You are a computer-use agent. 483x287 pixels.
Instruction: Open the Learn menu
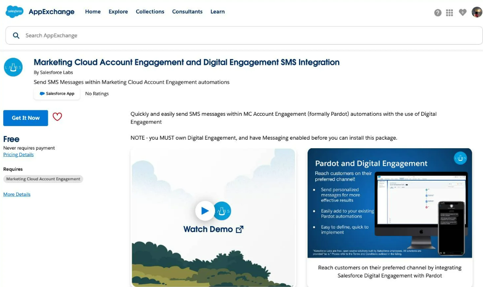(x=217, y=12)
